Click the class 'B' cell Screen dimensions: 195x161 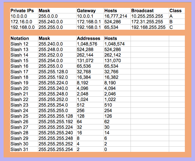(x=177, y=22)
